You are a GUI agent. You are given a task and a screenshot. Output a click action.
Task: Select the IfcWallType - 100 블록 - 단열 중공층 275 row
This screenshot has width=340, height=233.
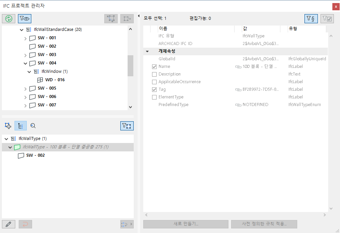pyautogui.click(x=68, y=147)
